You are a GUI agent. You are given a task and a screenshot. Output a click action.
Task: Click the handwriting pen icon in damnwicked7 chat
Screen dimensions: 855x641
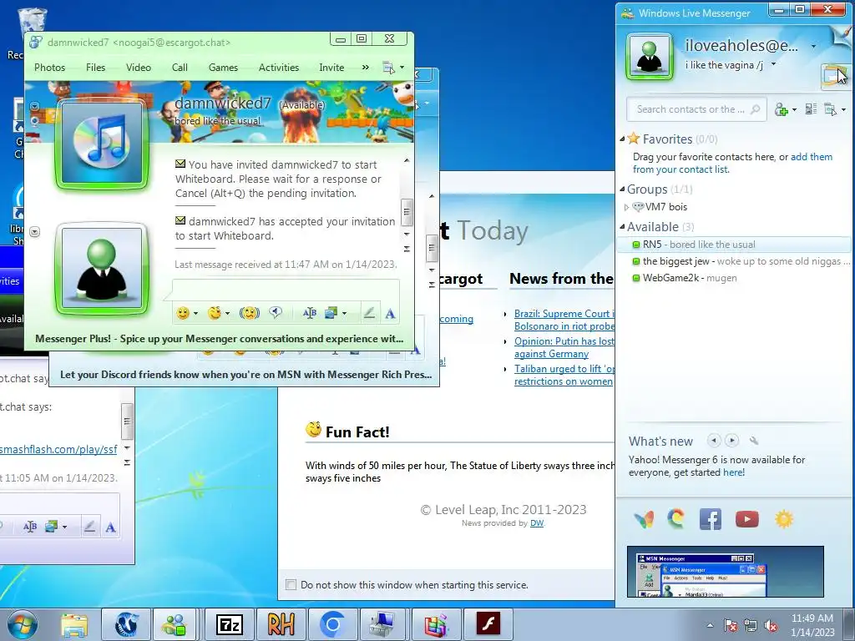click(x=369, y=313)
